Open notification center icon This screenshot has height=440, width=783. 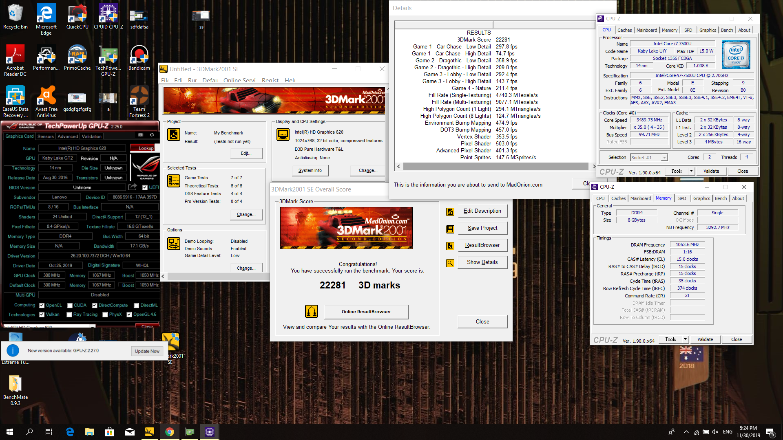coord(770,432)
